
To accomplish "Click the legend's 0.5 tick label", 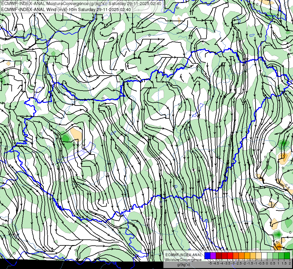I will (273, 263).
